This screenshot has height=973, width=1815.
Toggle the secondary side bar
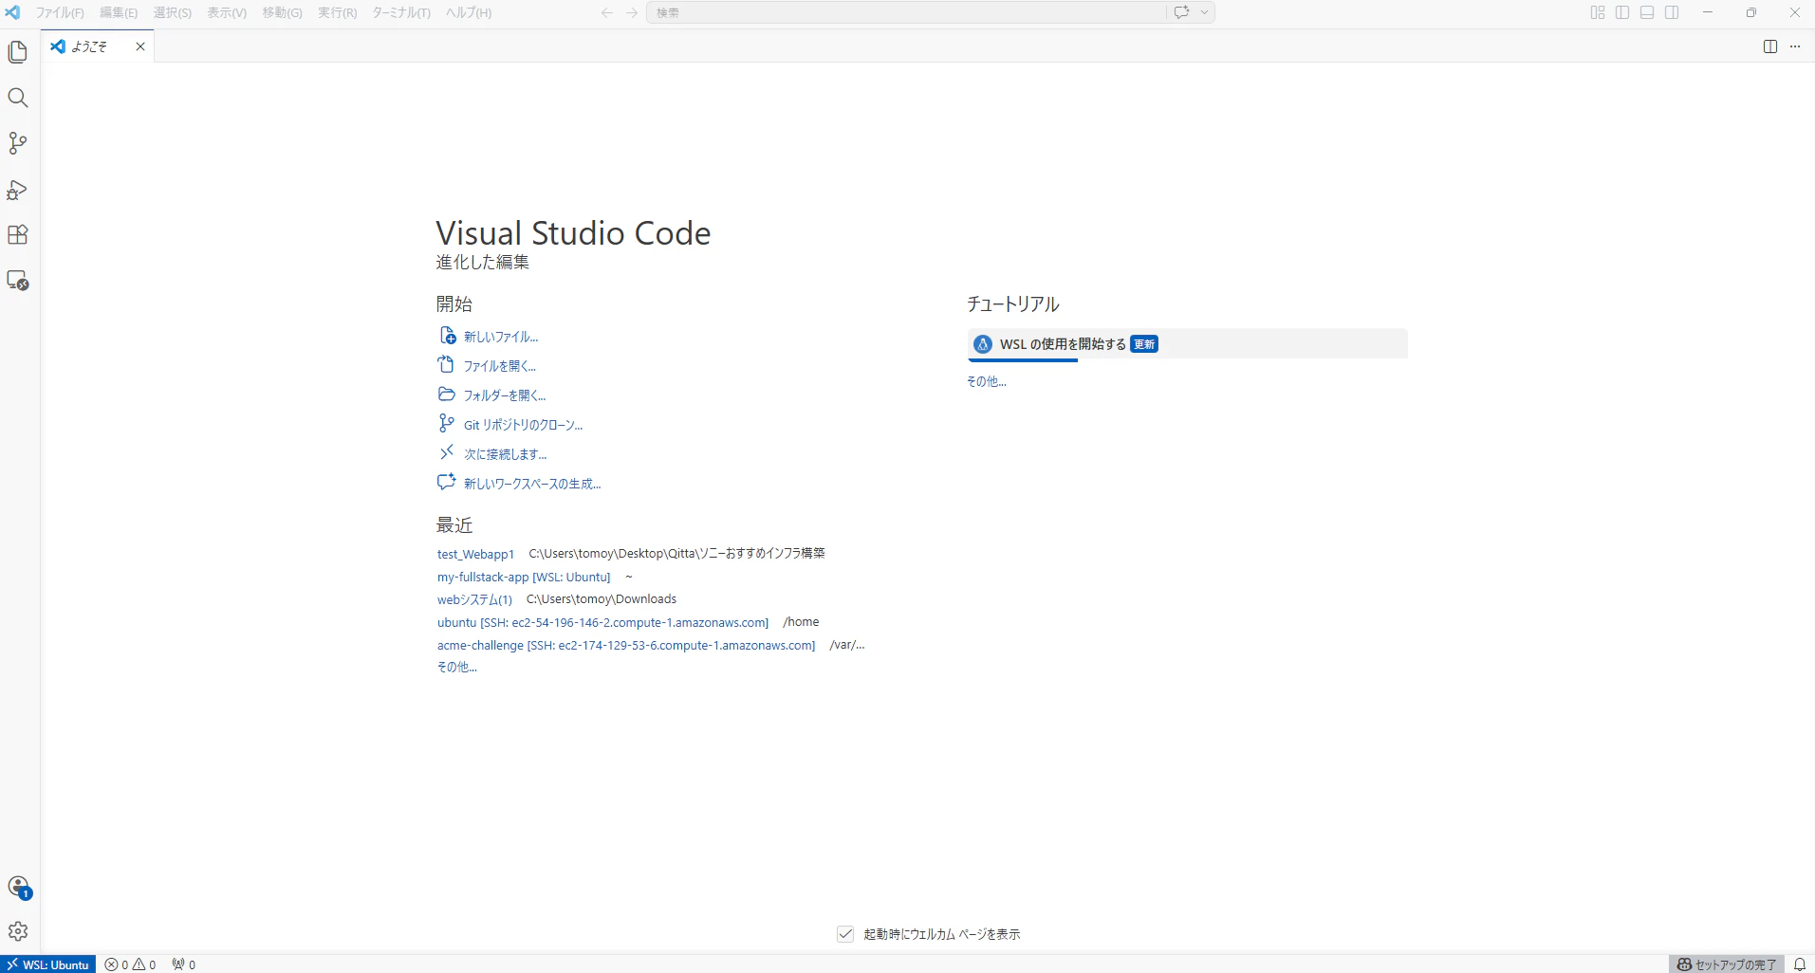[x=1672, y=12]
